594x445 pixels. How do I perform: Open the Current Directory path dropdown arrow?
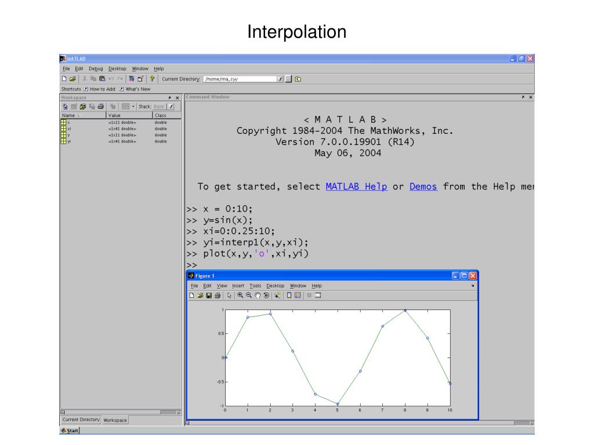click(x=280, y=79)
